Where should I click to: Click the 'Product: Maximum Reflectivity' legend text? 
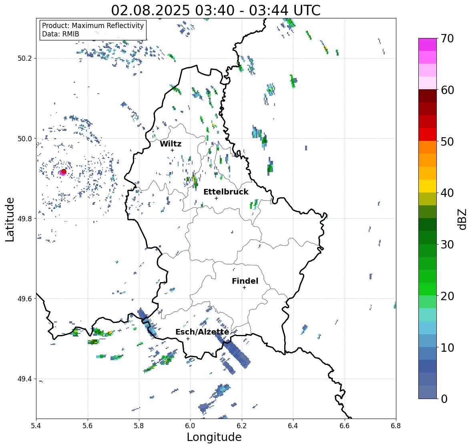93,26
